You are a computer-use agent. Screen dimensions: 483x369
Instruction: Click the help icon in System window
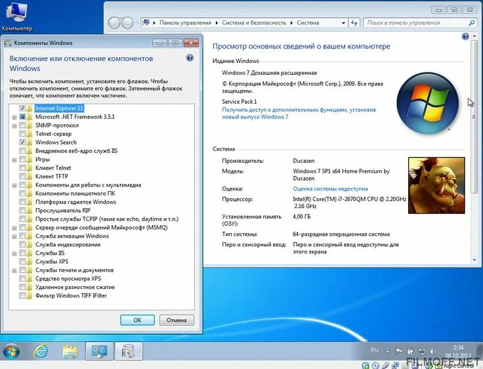tap(465, 36)
